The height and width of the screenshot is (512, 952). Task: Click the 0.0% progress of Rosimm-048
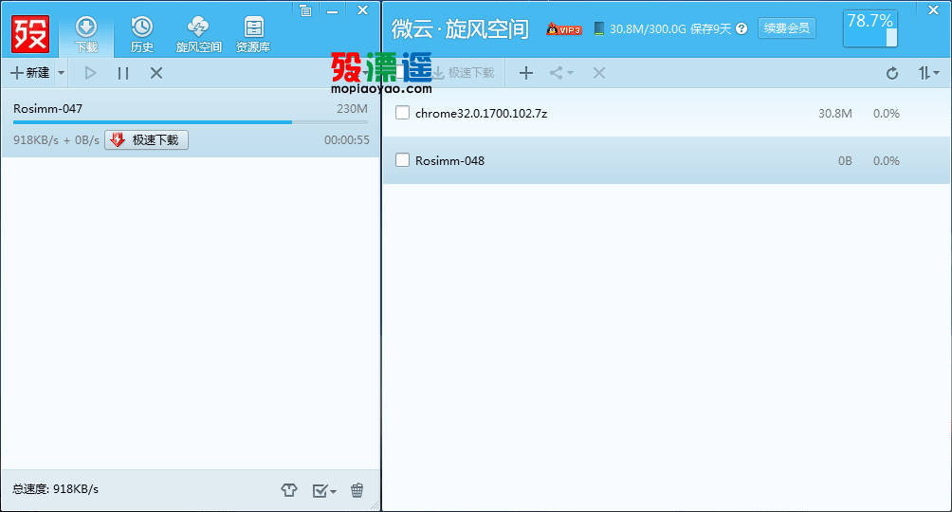(886, 161)
